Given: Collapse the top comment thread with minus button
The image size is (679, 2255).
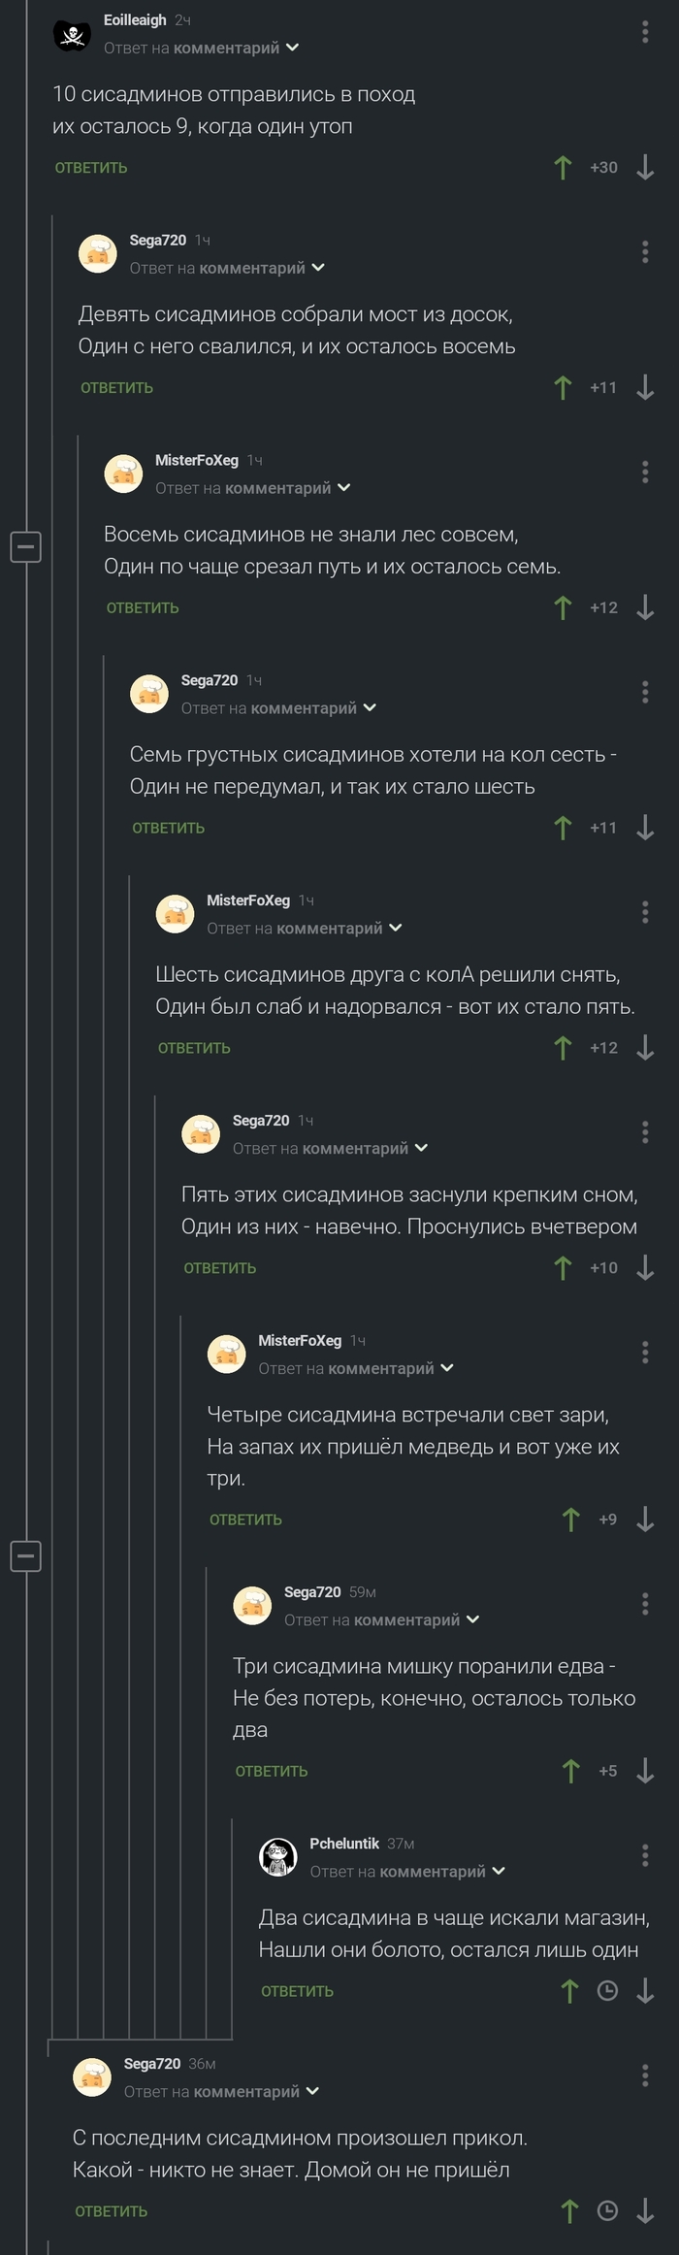Looking at the screenshot, I should pos(27,546).
